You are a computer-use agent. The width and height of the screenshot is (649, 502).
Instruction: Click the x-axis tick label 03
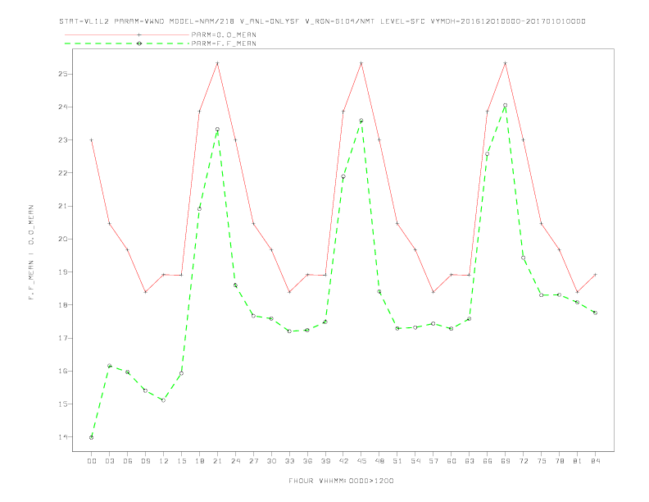109,461
